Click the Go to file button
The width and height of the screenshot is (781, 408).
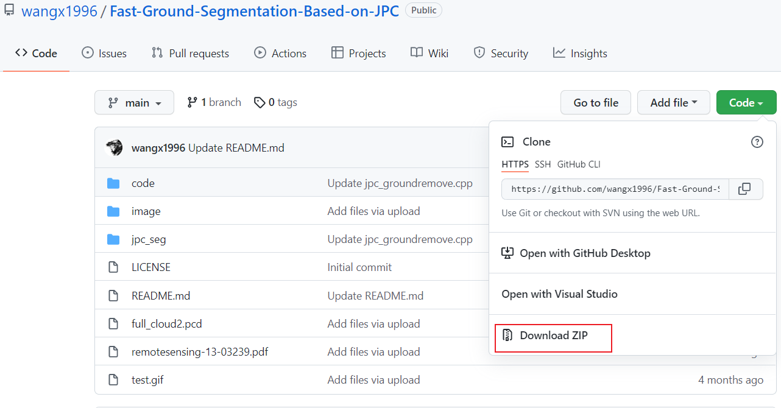(x=595, y=102)
